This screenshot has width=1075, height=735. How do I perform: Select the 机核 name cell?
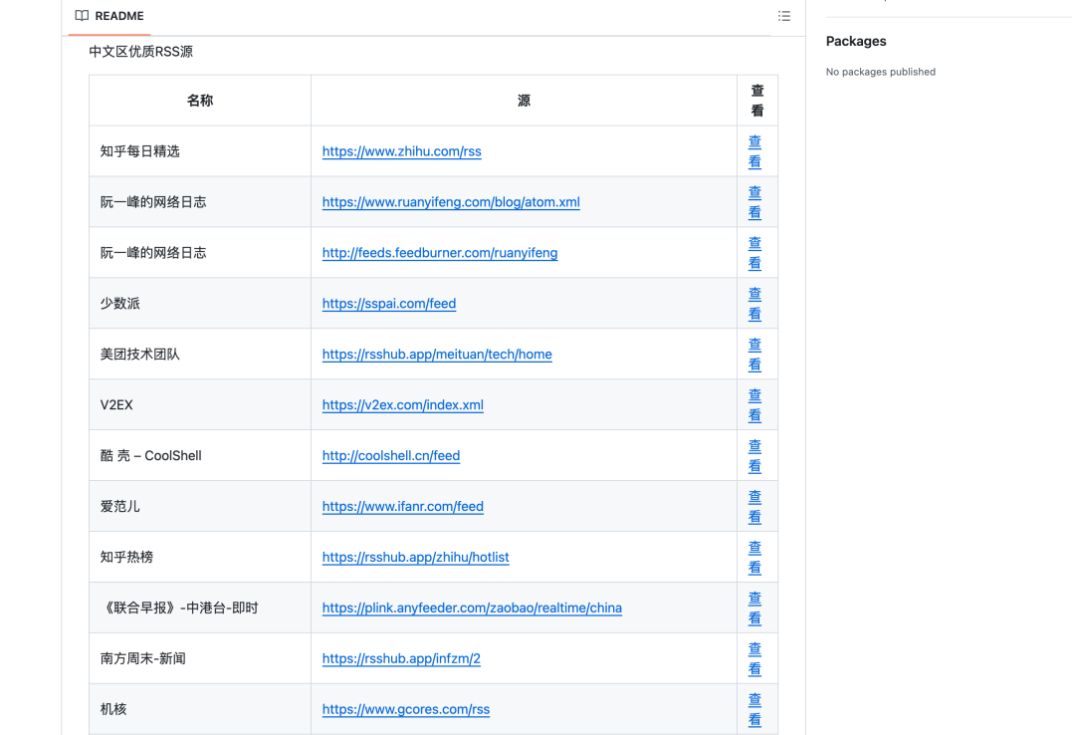click(x=200, y=710)
